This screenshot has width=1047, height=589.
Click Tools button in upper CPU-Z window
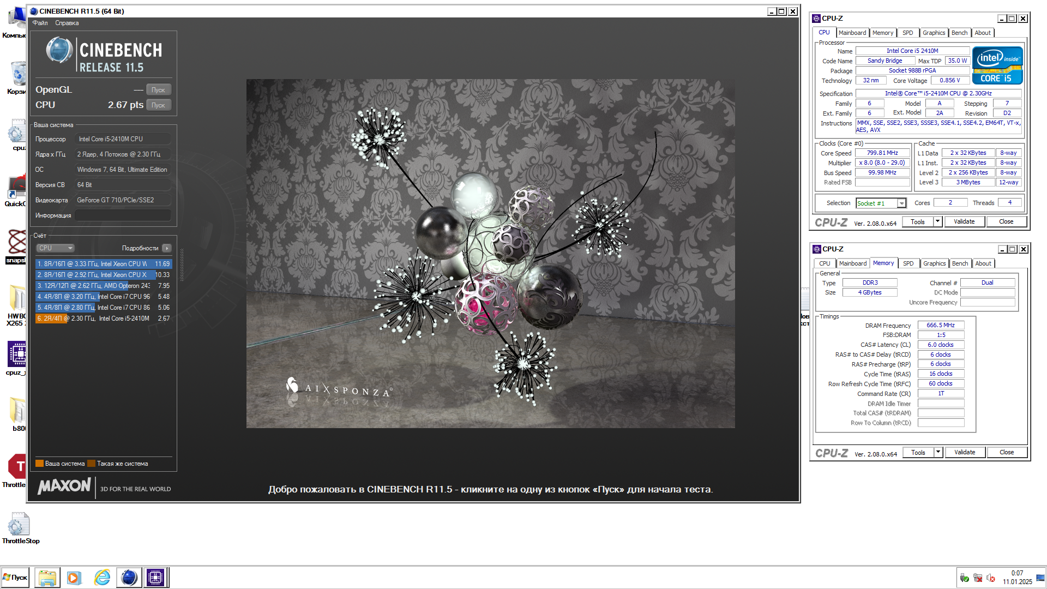[918, 222]
